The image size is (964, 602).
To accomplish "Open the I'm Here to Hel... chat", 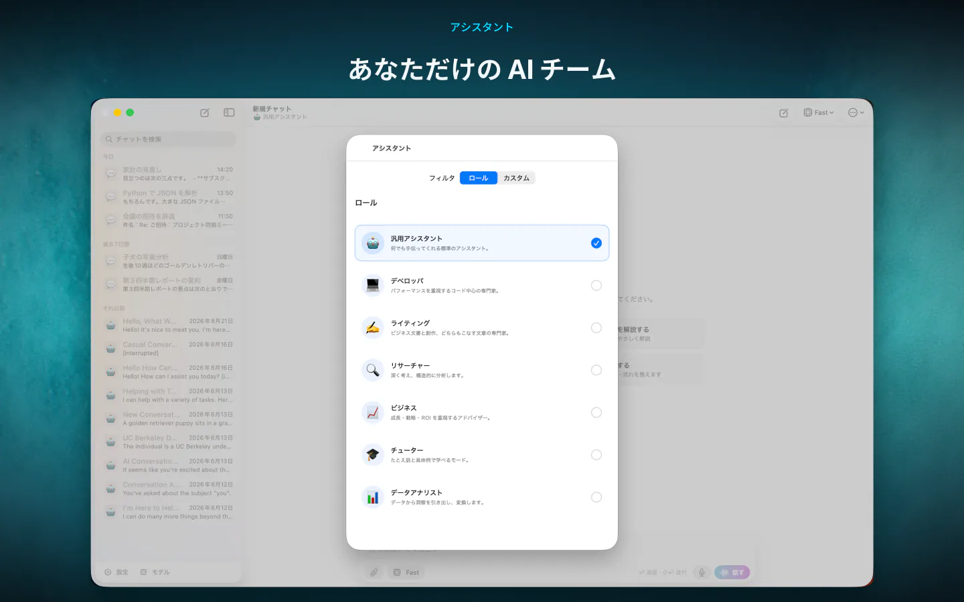I will tap(169, 512).
